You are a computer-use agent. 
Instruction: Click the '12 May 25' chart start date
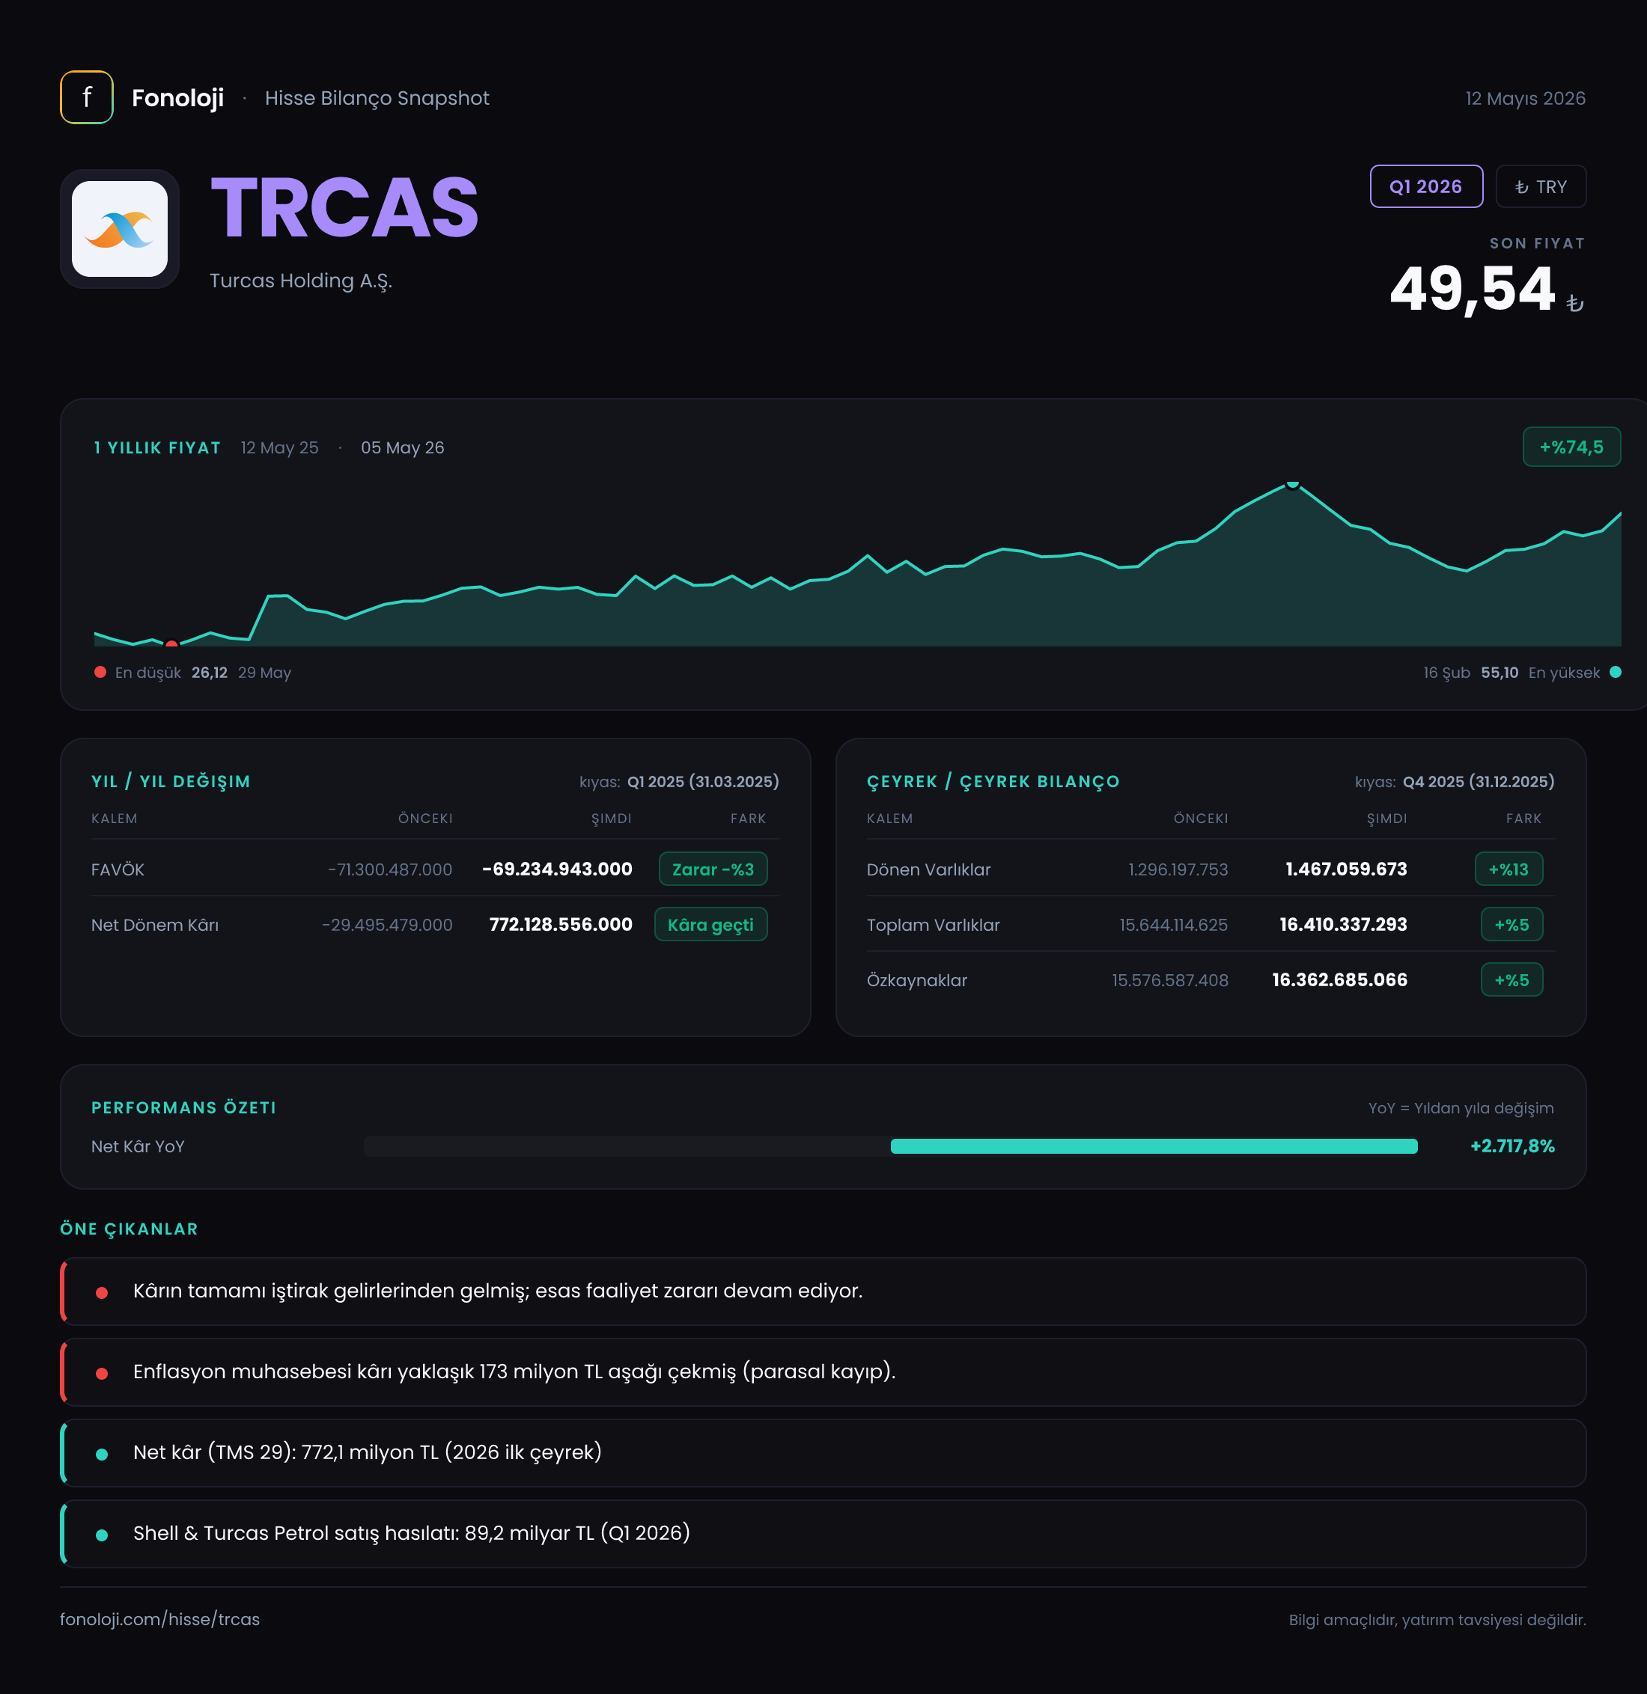point(279,448)
